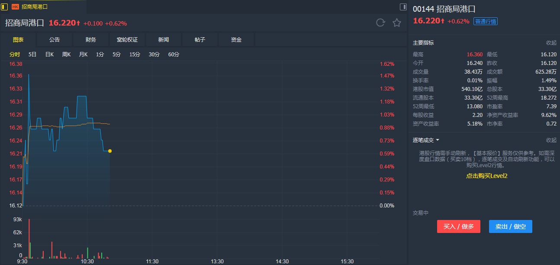Screen dimensions: 560x265
Task: Open the 财务 tab
Action: tap(91, 40)
